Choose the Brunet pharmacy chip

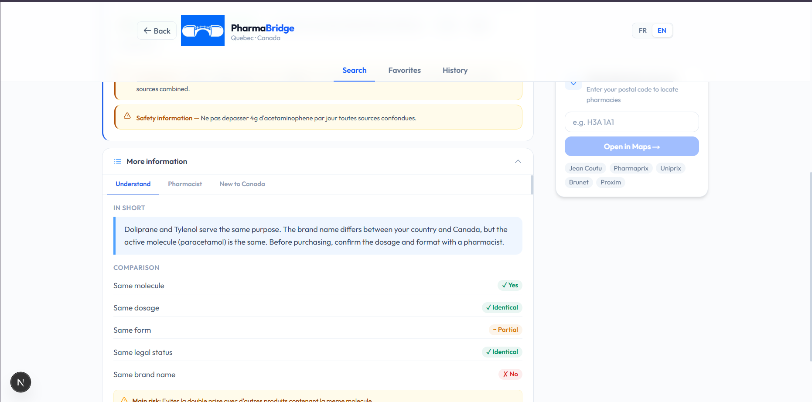579,182
